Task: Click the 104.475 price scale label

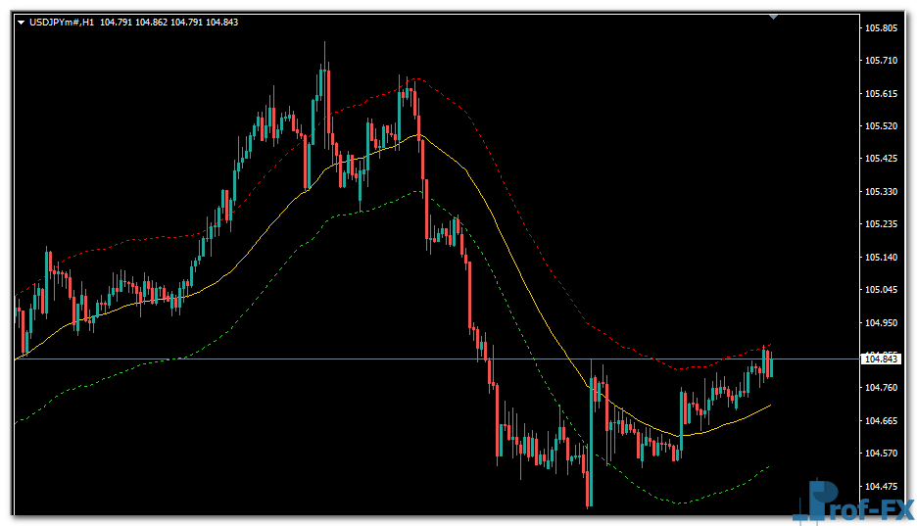Action: point(882,486)
